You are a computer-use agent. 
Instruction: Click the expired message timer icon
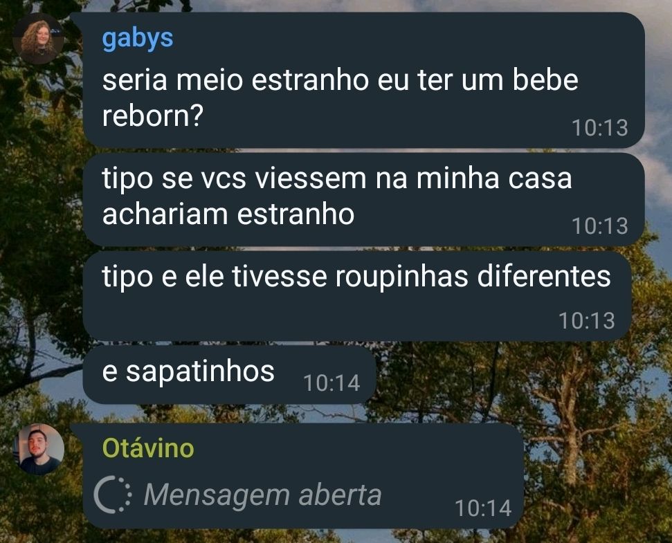point(113,495)
